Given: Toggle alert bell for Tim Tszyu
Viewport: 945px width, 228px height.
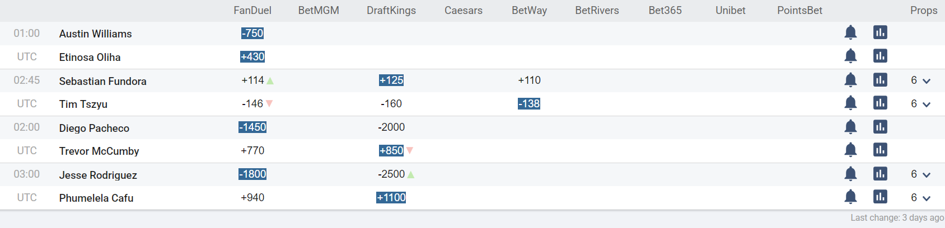Looking at the screenshot, I should 850,103.
